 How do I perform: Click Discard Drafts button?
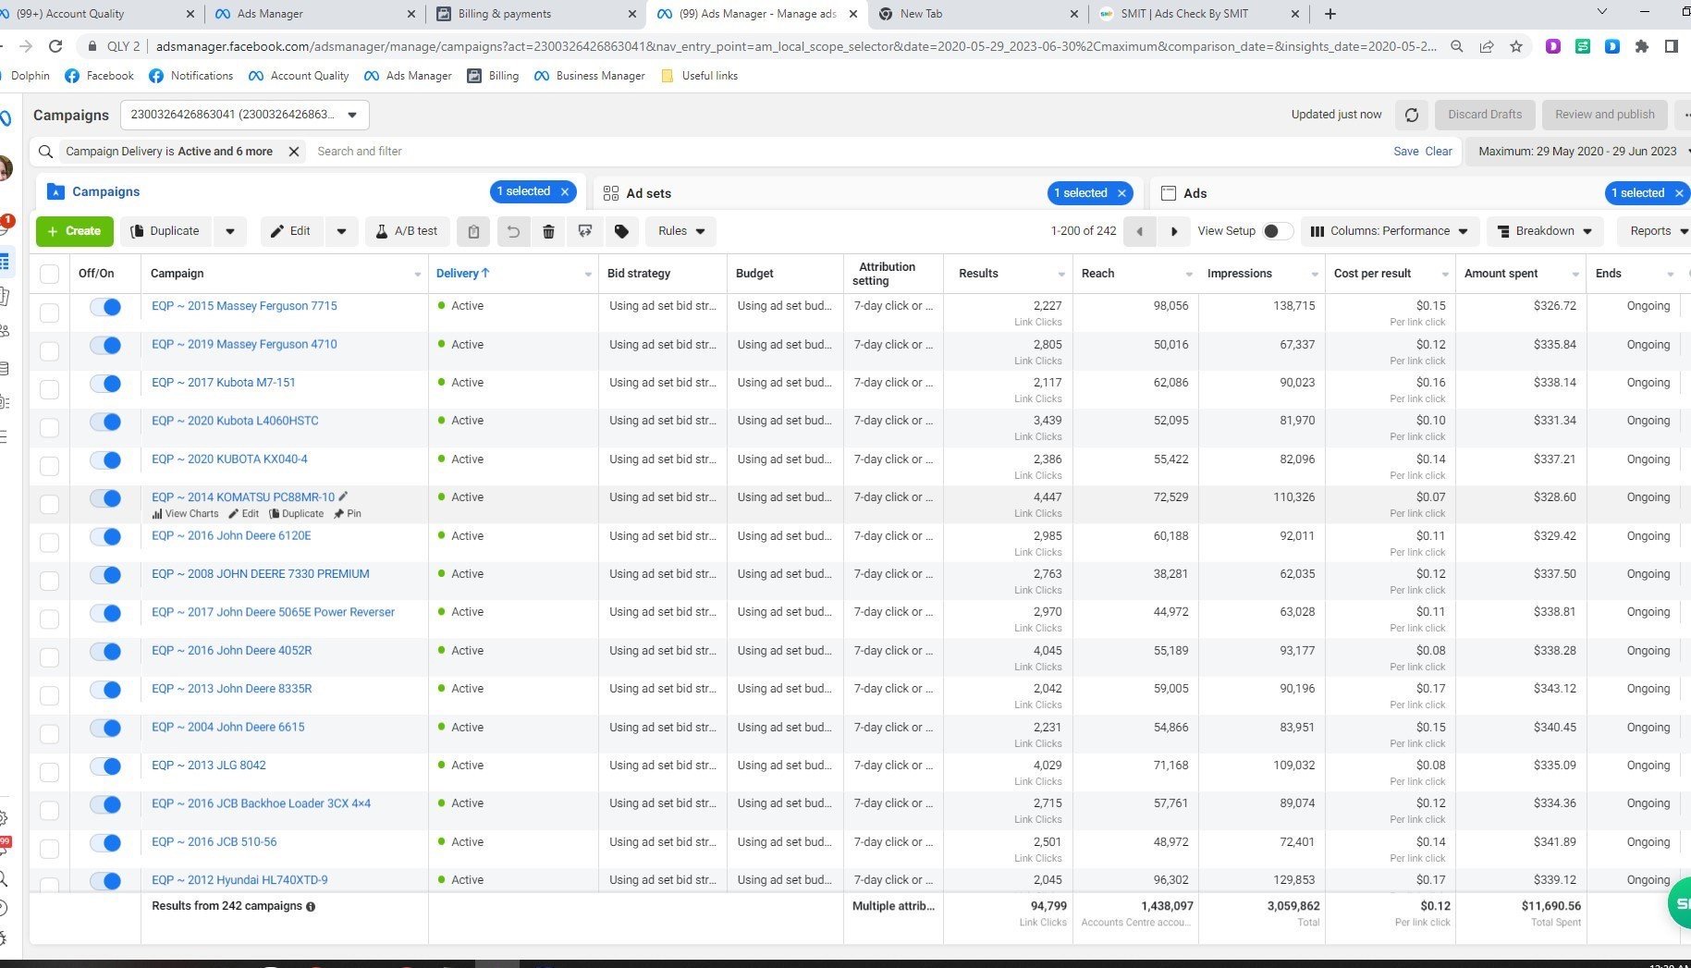pyautogui.click(x=1485, y=115)
